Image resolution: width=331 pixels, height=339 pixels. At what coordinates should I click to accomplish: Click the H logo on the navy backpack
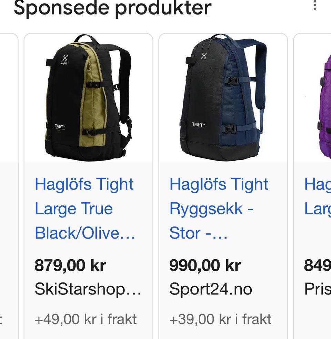tap(204, 56)
